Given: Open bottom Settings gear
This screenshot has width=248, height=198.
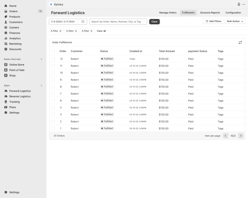Looking at the screenshot, I should [6, 192].
